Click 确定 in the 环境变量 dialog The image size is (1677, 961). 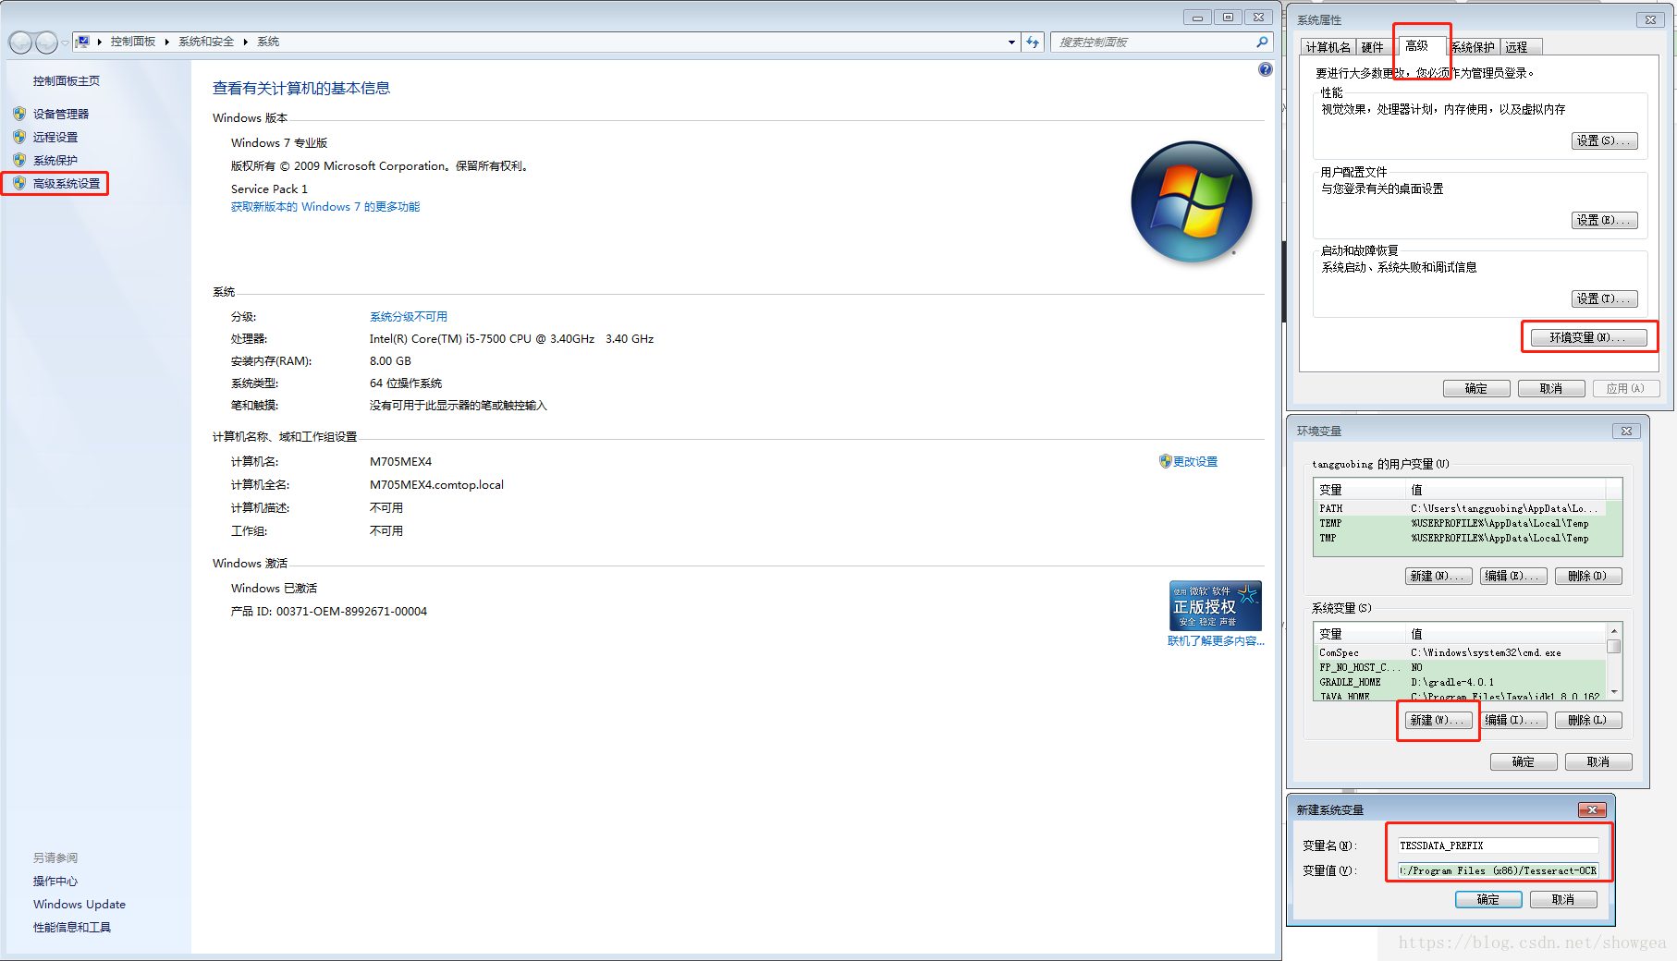1524,761
